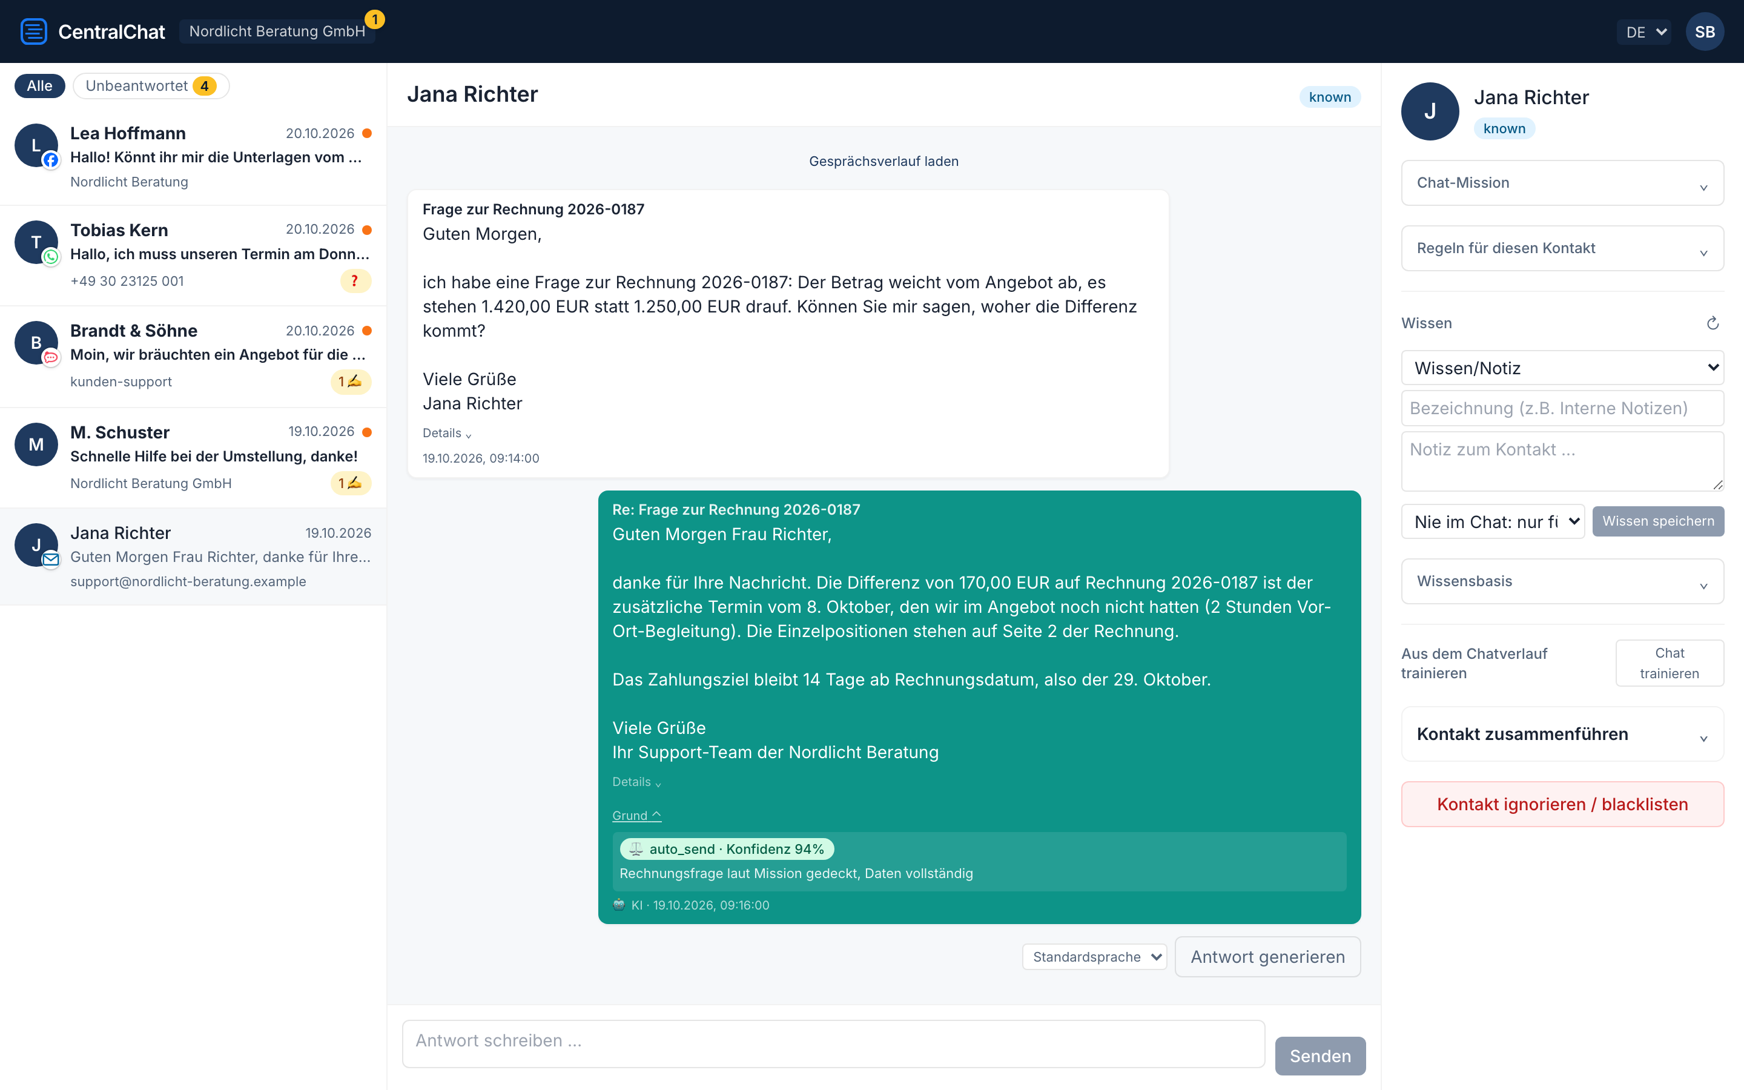
Task: Expand Regeln für diesen Kontakt
Action: 1562,248
